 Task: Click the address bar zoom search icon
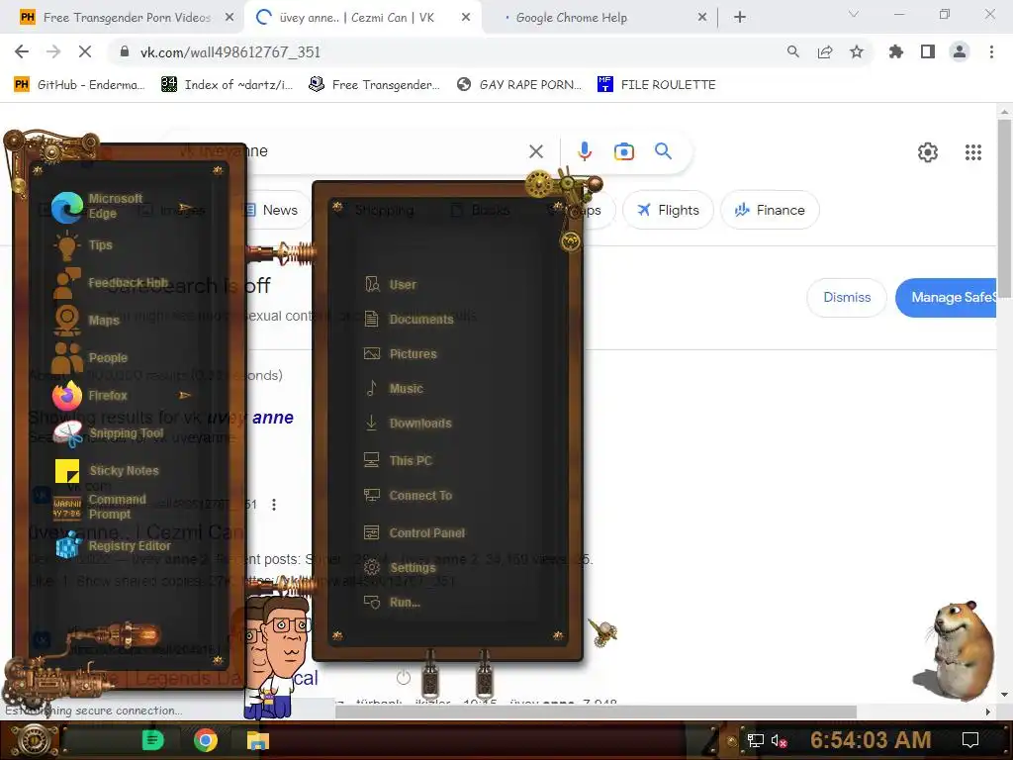[792, 51]
